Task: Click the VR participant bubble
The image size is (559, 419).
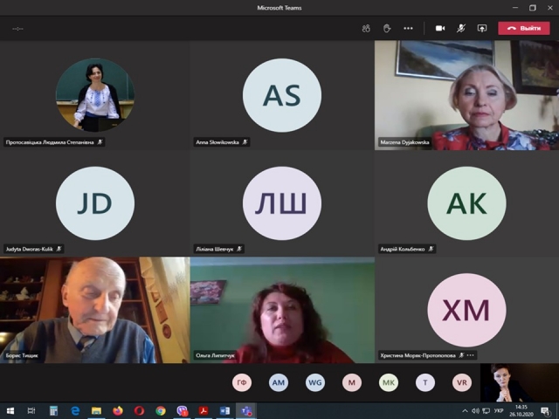Action: point(462,382)
